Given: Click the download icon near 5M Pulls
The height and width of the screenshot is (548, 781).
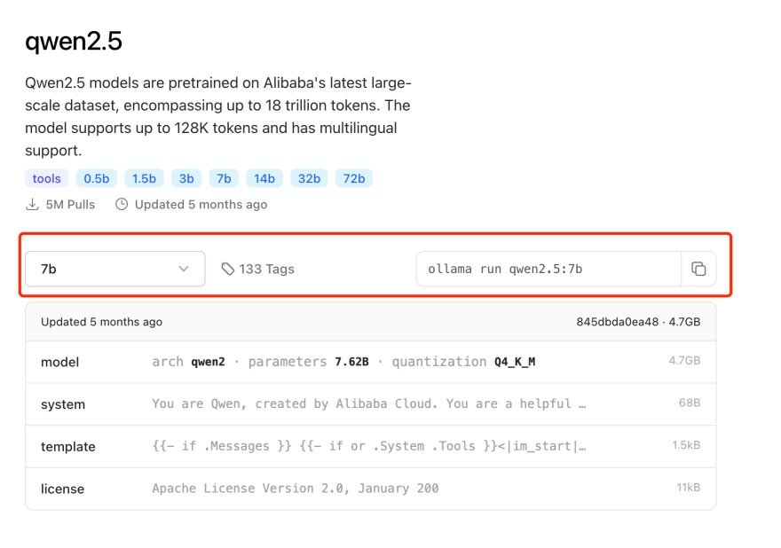Looking at the screenshot, I should pos(32,204).
